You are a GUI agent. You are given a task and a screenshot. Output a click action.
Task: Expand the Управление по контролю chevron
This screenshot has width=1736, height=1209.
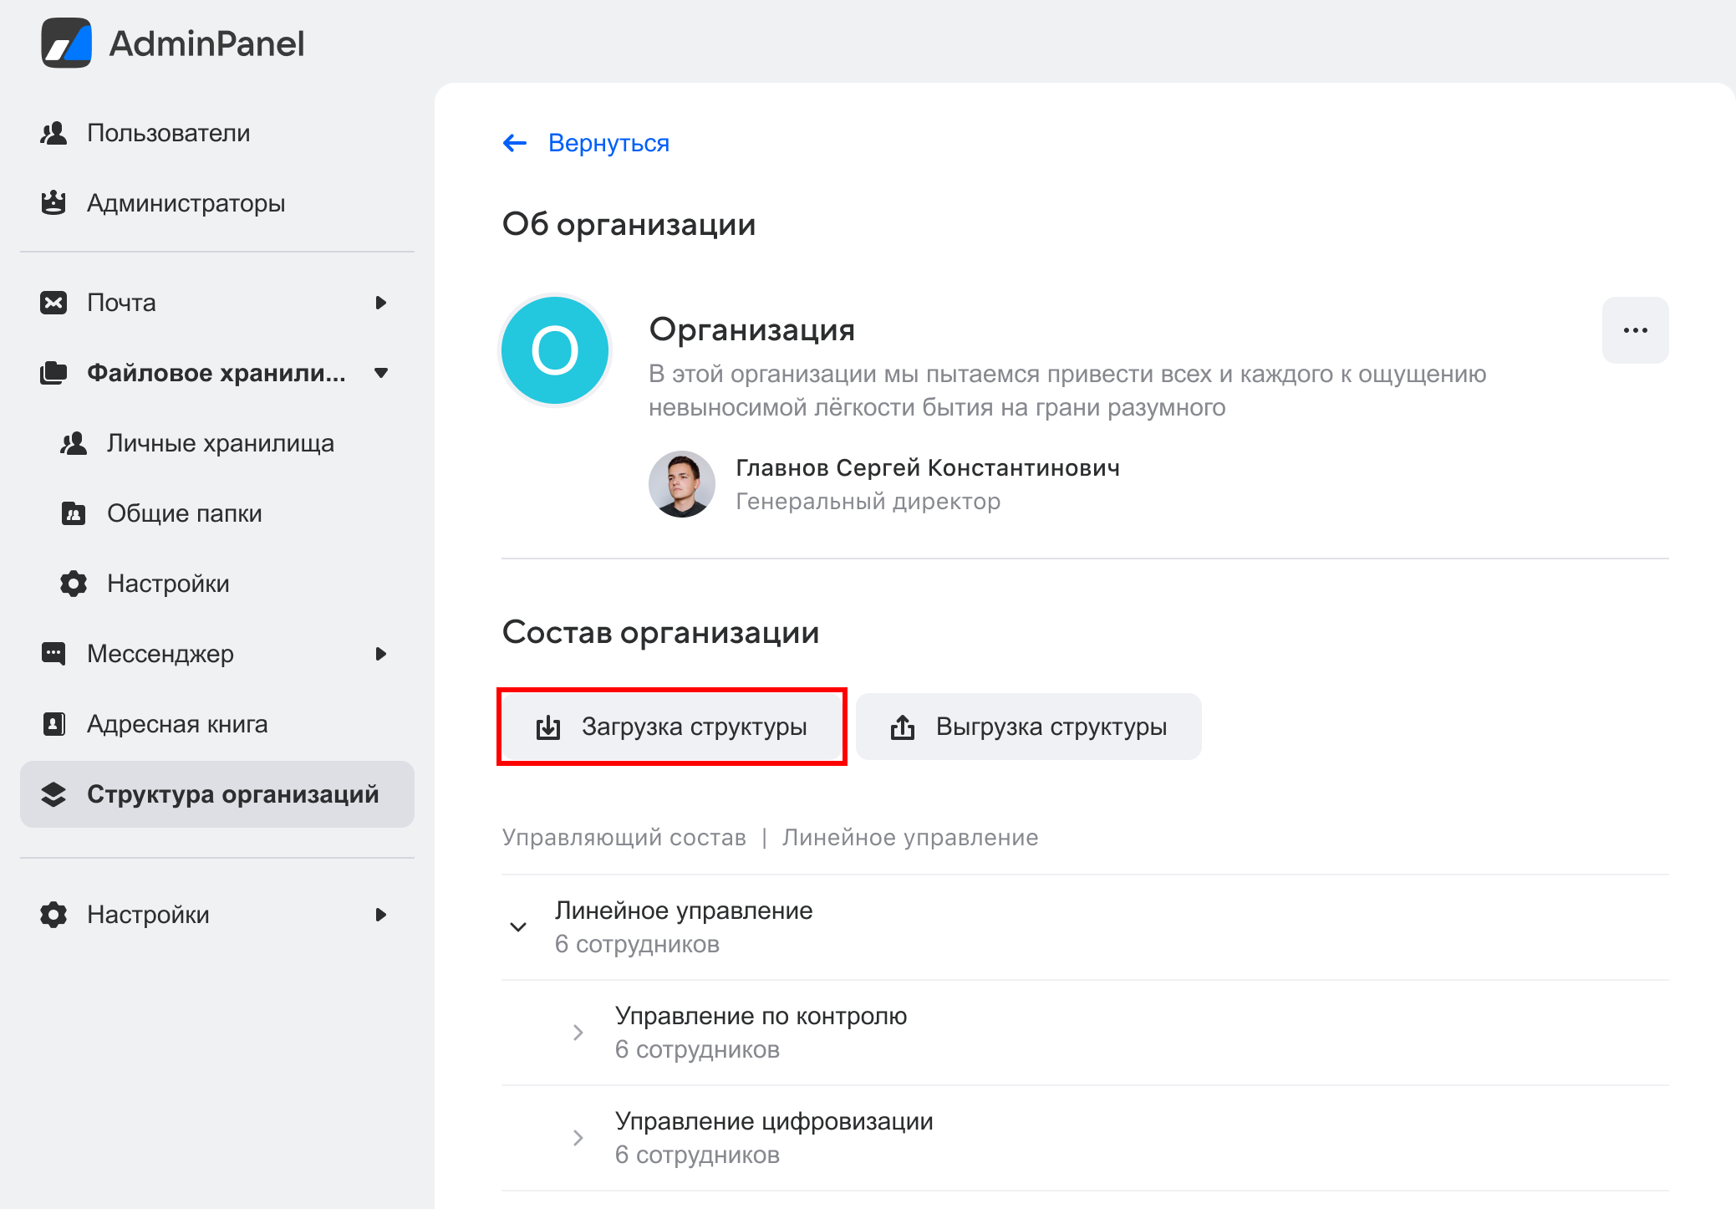[x=578, y=1033]
